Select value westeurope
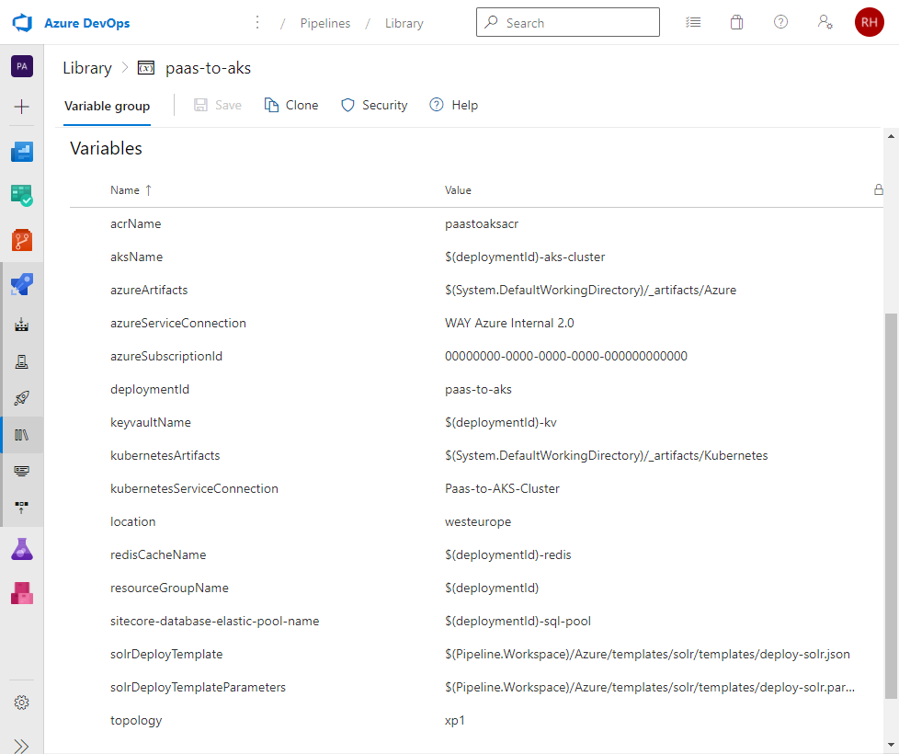The image size is (899, 754). [478, 521]
